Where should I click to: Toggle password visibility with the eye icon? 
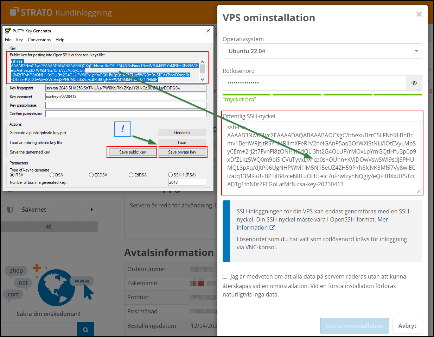(x=415, y=83)
